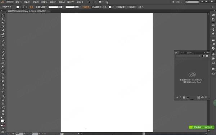Open the 编辑(E) menu
Screen dimensions: 216x135
tap(18, 2)
